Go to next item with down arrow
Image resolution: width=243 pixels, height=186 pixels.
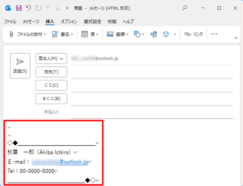click(x=57, y=8)
